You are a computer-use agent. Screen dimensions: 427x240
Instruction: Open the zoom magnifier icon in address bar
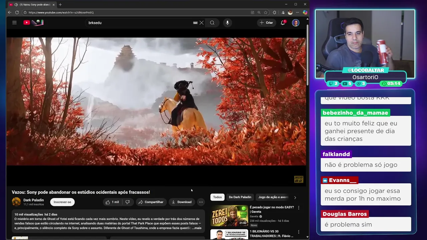click(x=259, y=12)
